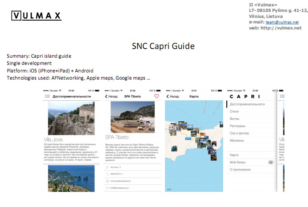Screen dimensions: 308x207
Task: Click the Vulmax logo
Action: (36, 16)
